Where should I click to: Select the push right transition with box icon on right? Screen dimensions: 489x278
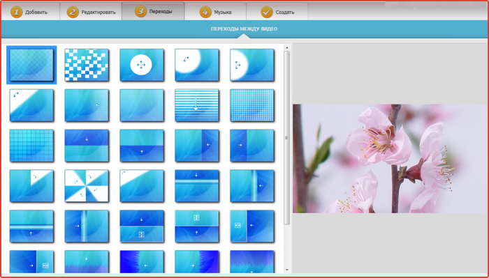point(31,262)
